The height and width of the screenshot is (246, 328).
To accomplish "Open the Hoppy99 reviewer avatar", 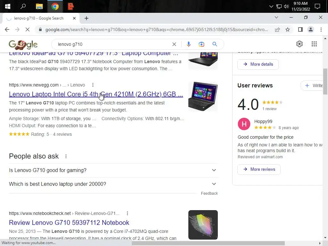I will tap(244, 124).
